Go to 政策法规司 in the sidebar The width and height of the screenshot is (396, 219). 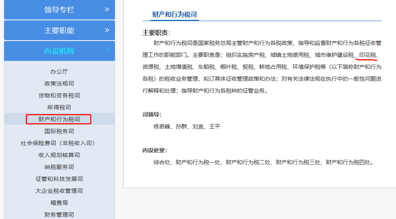point(59,83)
